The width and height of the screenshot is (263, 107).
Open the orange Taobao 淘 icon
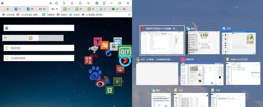click(104, 45)
